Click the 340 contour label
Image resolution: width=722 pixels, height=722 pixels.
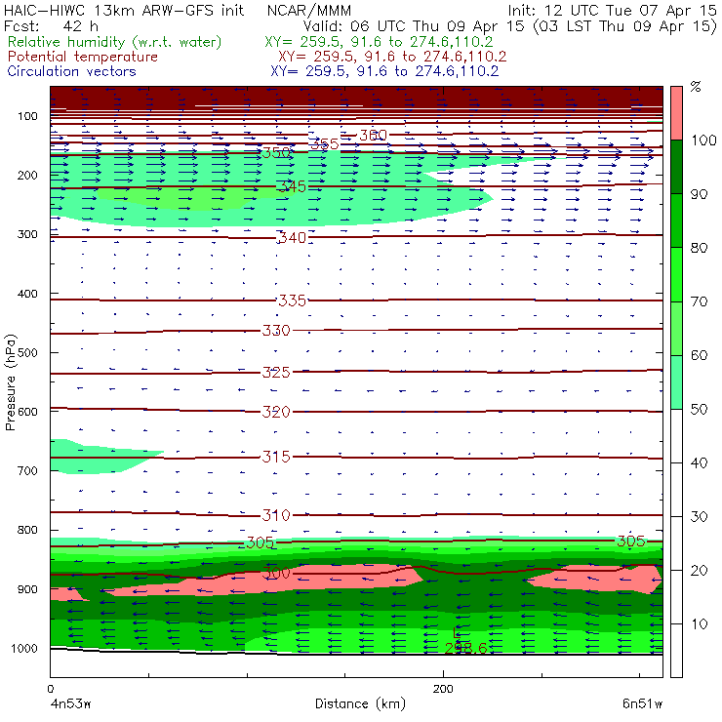coord(293,238)
